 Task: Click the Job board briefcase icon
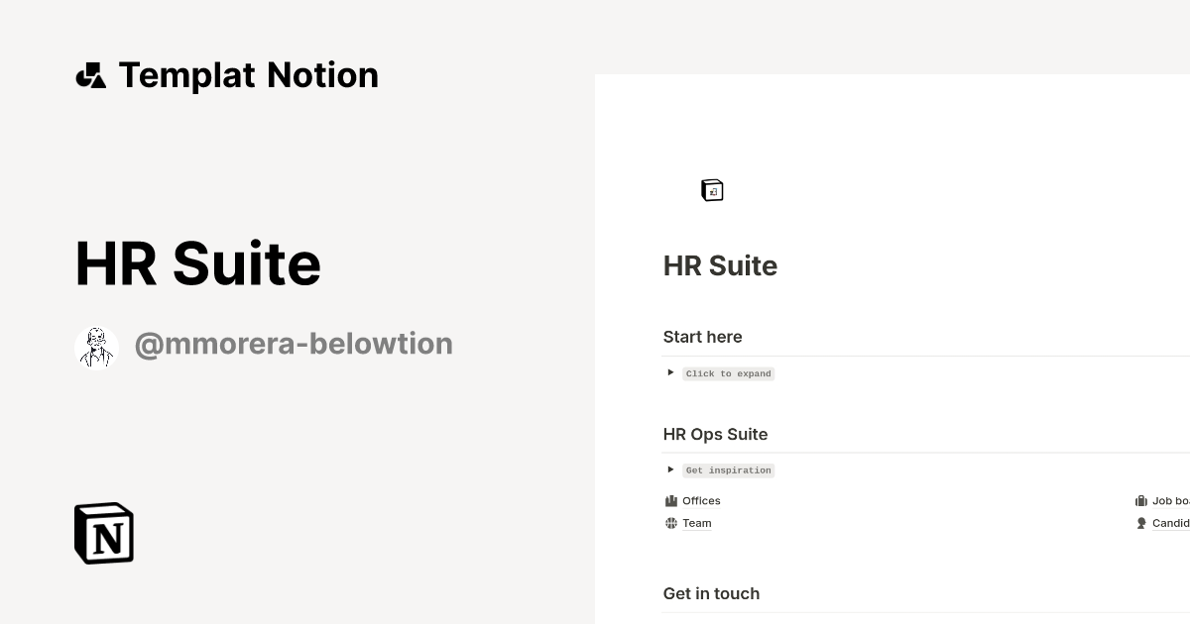pyautogui.click(x=1141, y=500)
